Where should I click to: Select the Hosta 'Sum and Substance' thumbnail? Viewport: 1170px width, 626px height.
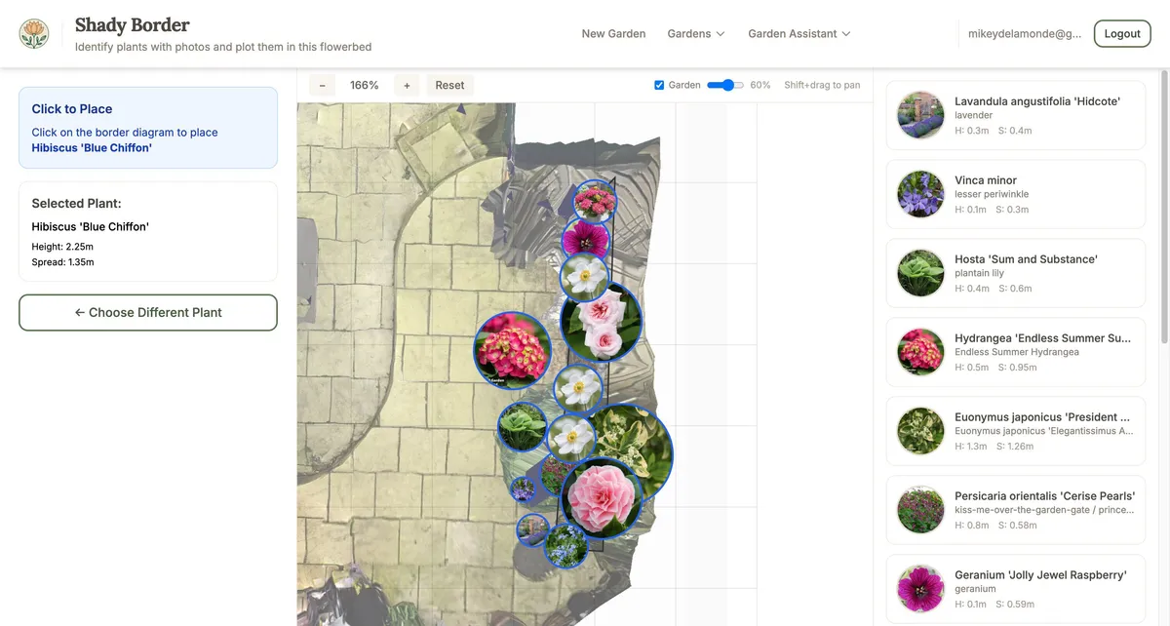tap(919, 272)
